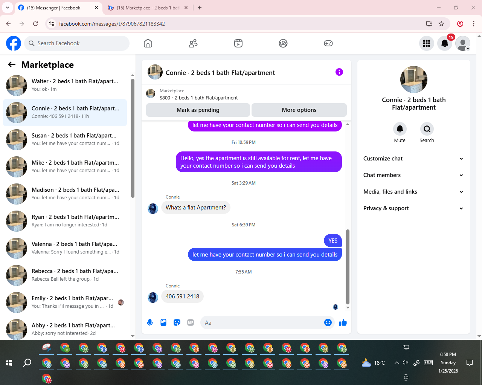Open Windows Start menu

[x=9, y=363]
